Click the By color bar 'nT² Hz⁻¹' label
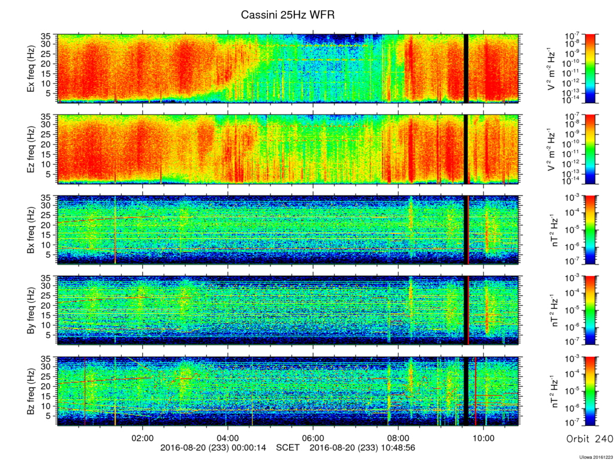Screen dimensions: 614x460 555,310
